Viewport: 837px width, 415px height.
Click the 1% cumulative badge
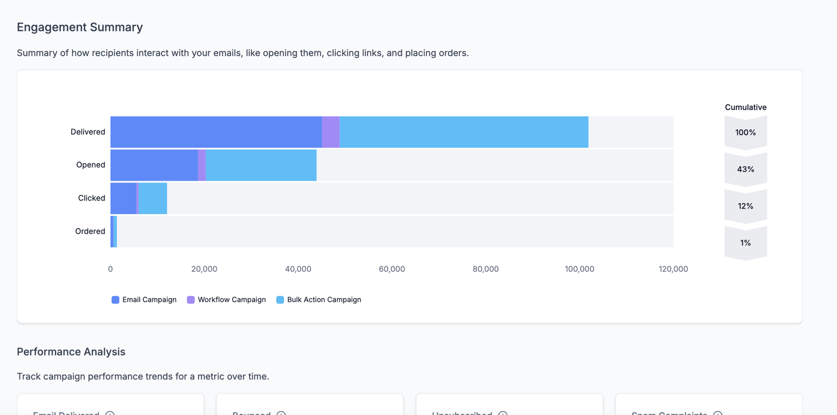pyautogui.click(x=745, y=243)
